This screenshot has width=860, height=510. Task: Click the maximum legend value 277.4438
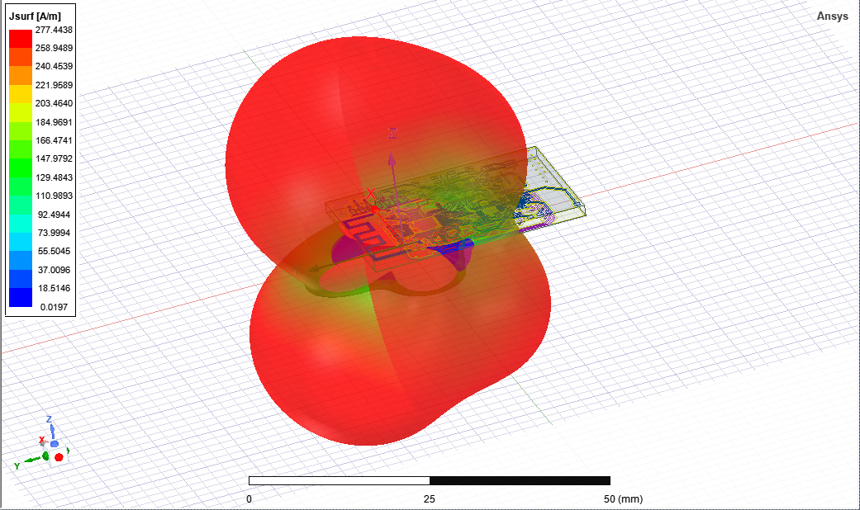pos(54,30)
